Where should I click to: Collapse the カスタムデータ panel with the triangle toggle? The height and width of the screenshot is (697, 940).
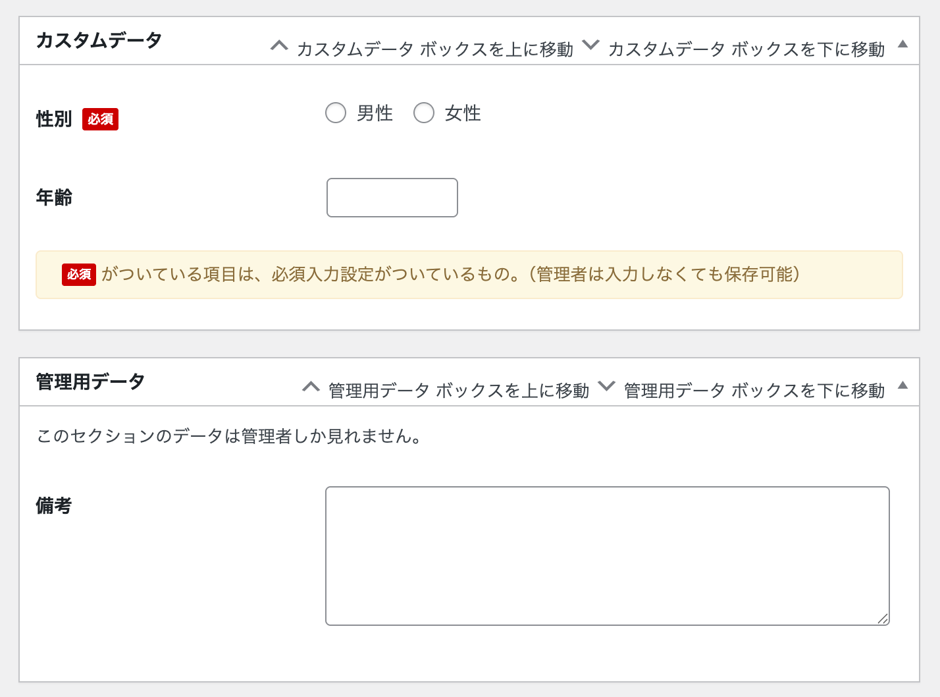(903, 44)
